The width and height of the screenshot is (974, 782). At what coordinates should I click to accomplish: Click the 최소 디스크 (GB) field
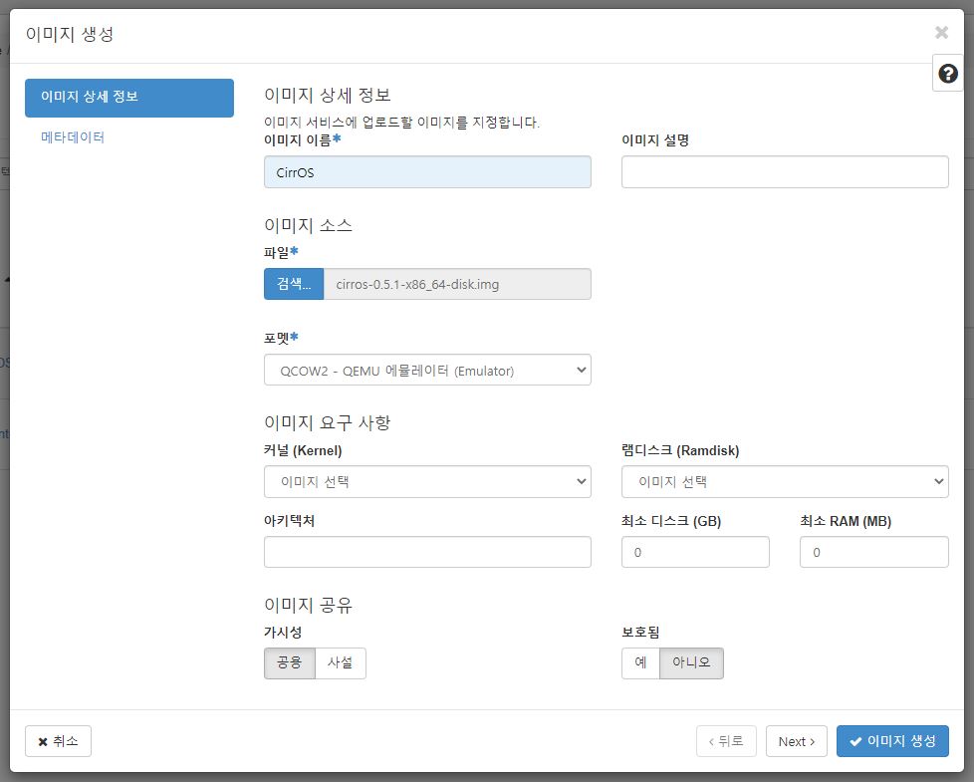click(x=695, y=552)
